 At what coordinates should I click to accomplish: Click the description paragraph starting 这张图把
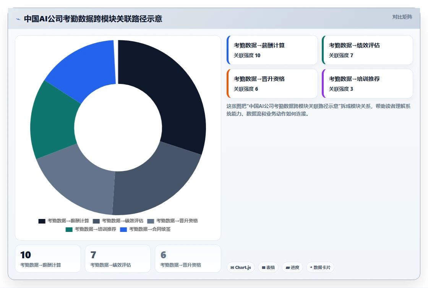click(x=319, y=110)
